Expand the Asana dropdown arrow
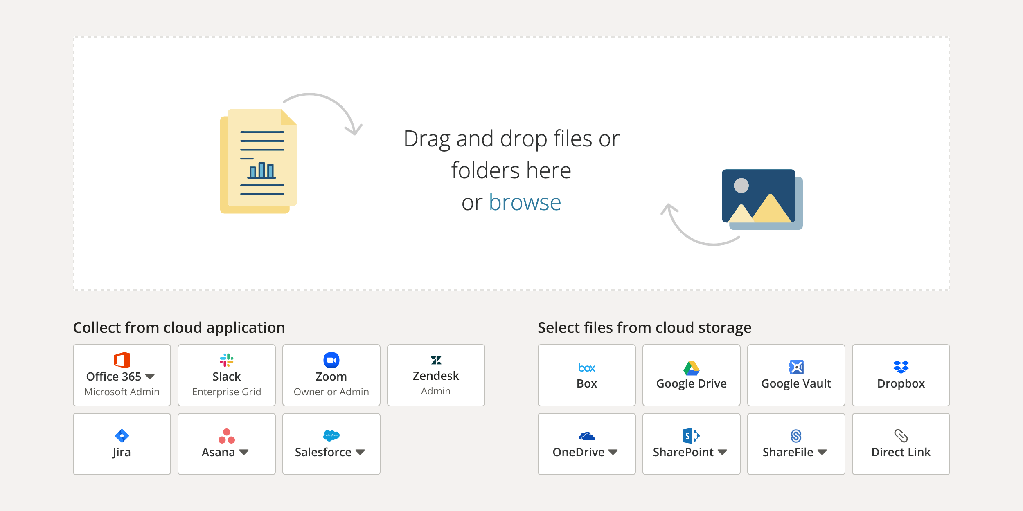Viewport: 1023px width, 511px height. [244, 452]
